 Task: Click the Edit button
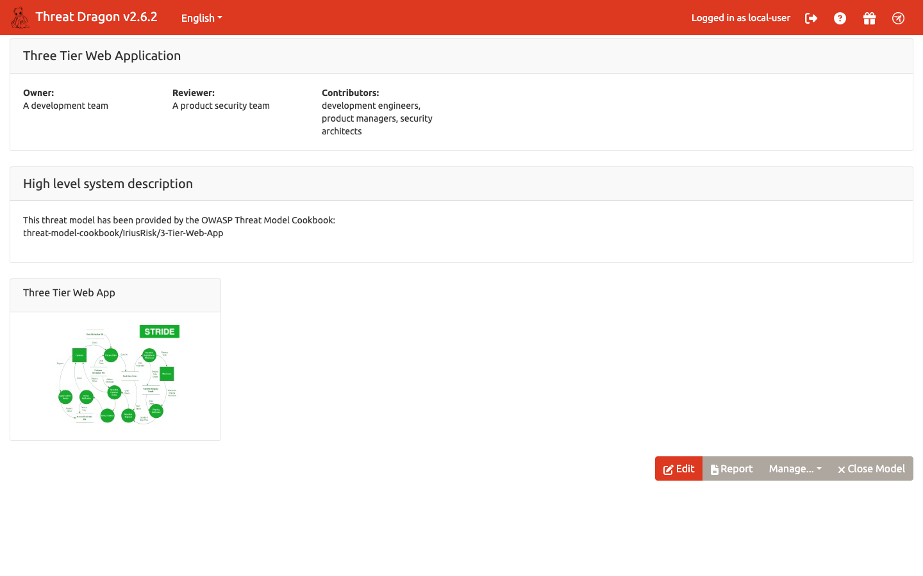pyautogui.click(x=679, y=468)
